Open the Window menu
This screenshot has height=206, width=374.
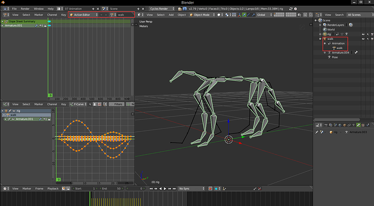(38, 9)
